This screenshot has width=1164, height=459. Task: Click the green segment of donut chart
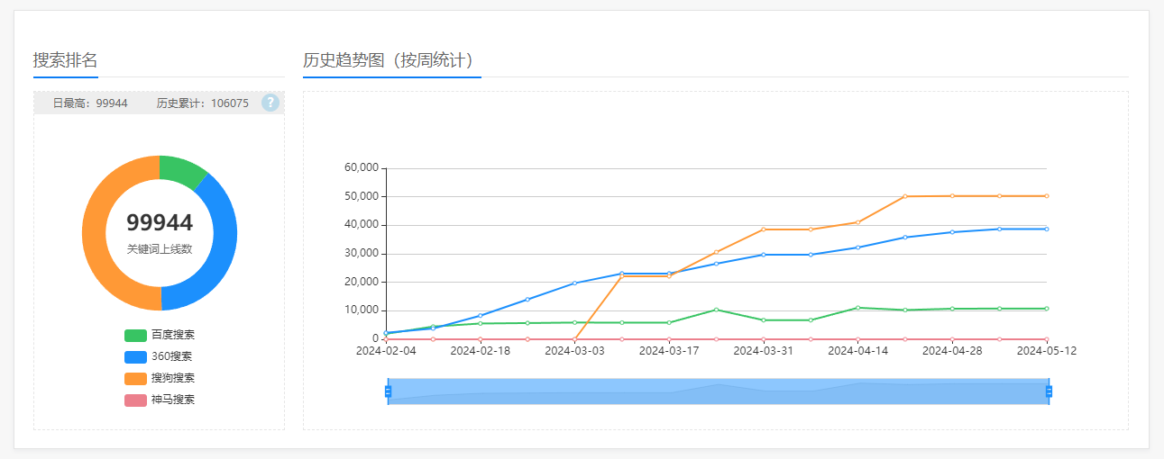[x=180, y=169]
